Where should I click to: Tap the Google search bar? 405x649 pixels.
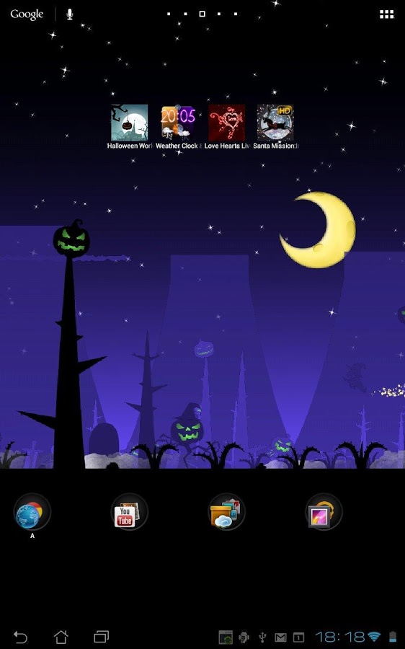pyautogui.click(x=27, y=14)
